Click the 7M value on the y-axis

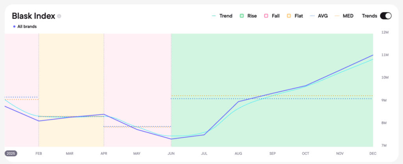tap(384, 146)
